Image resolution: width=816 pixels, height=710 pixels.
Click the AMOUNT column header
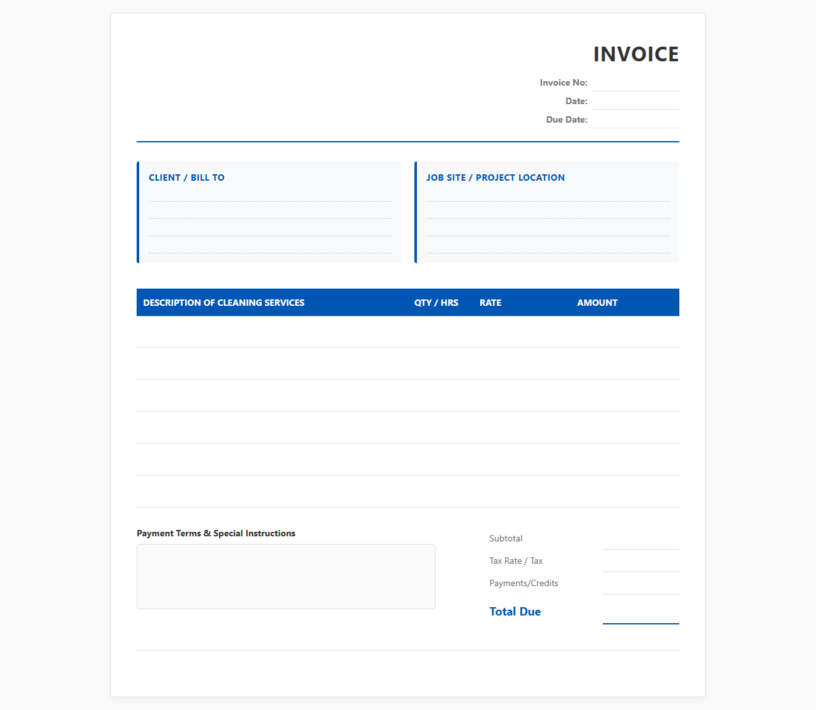[597, 303]
